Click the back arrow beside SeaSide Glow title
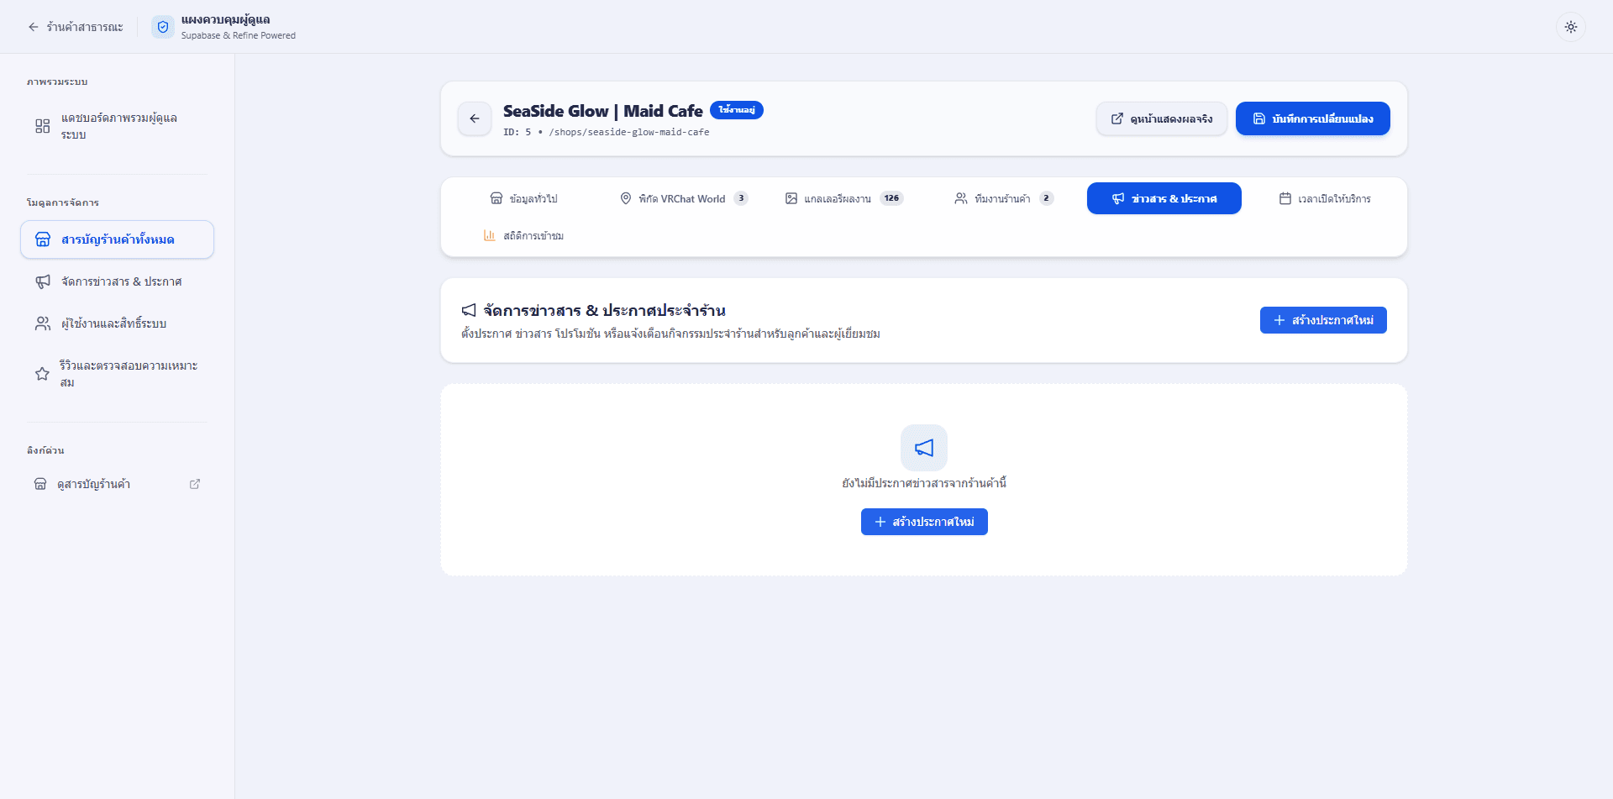Viewport: 1613px width, 799px height. click(475, 118)
